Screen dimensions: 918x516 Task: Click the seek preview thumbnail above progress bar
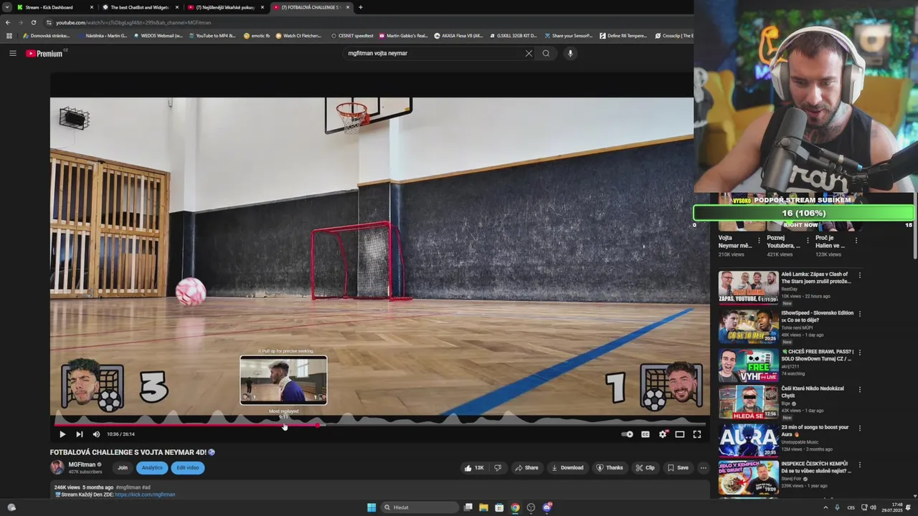point(283,380)
